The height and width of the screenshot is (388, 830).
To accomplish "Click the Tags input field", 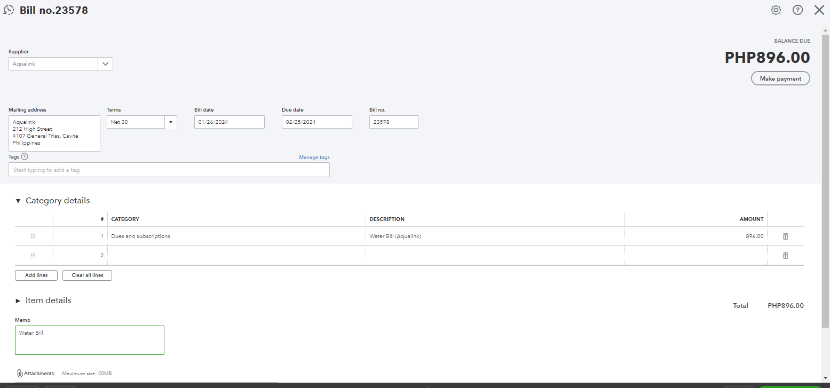I will (169, 170).
